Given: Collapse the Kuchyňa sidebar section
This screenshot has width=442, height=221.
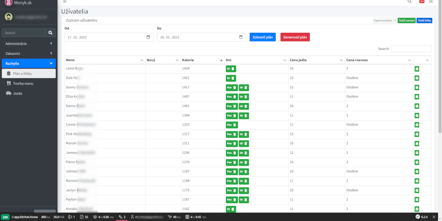Looking at the screenshot, I should [x=29, y=63].
